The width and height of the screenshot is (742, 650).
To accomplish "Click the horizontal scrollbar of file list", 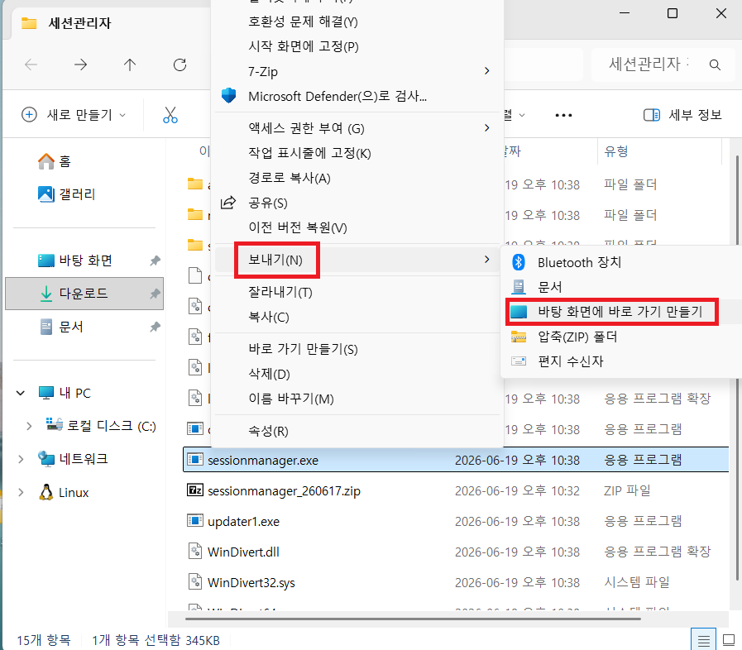I will 413,619.
